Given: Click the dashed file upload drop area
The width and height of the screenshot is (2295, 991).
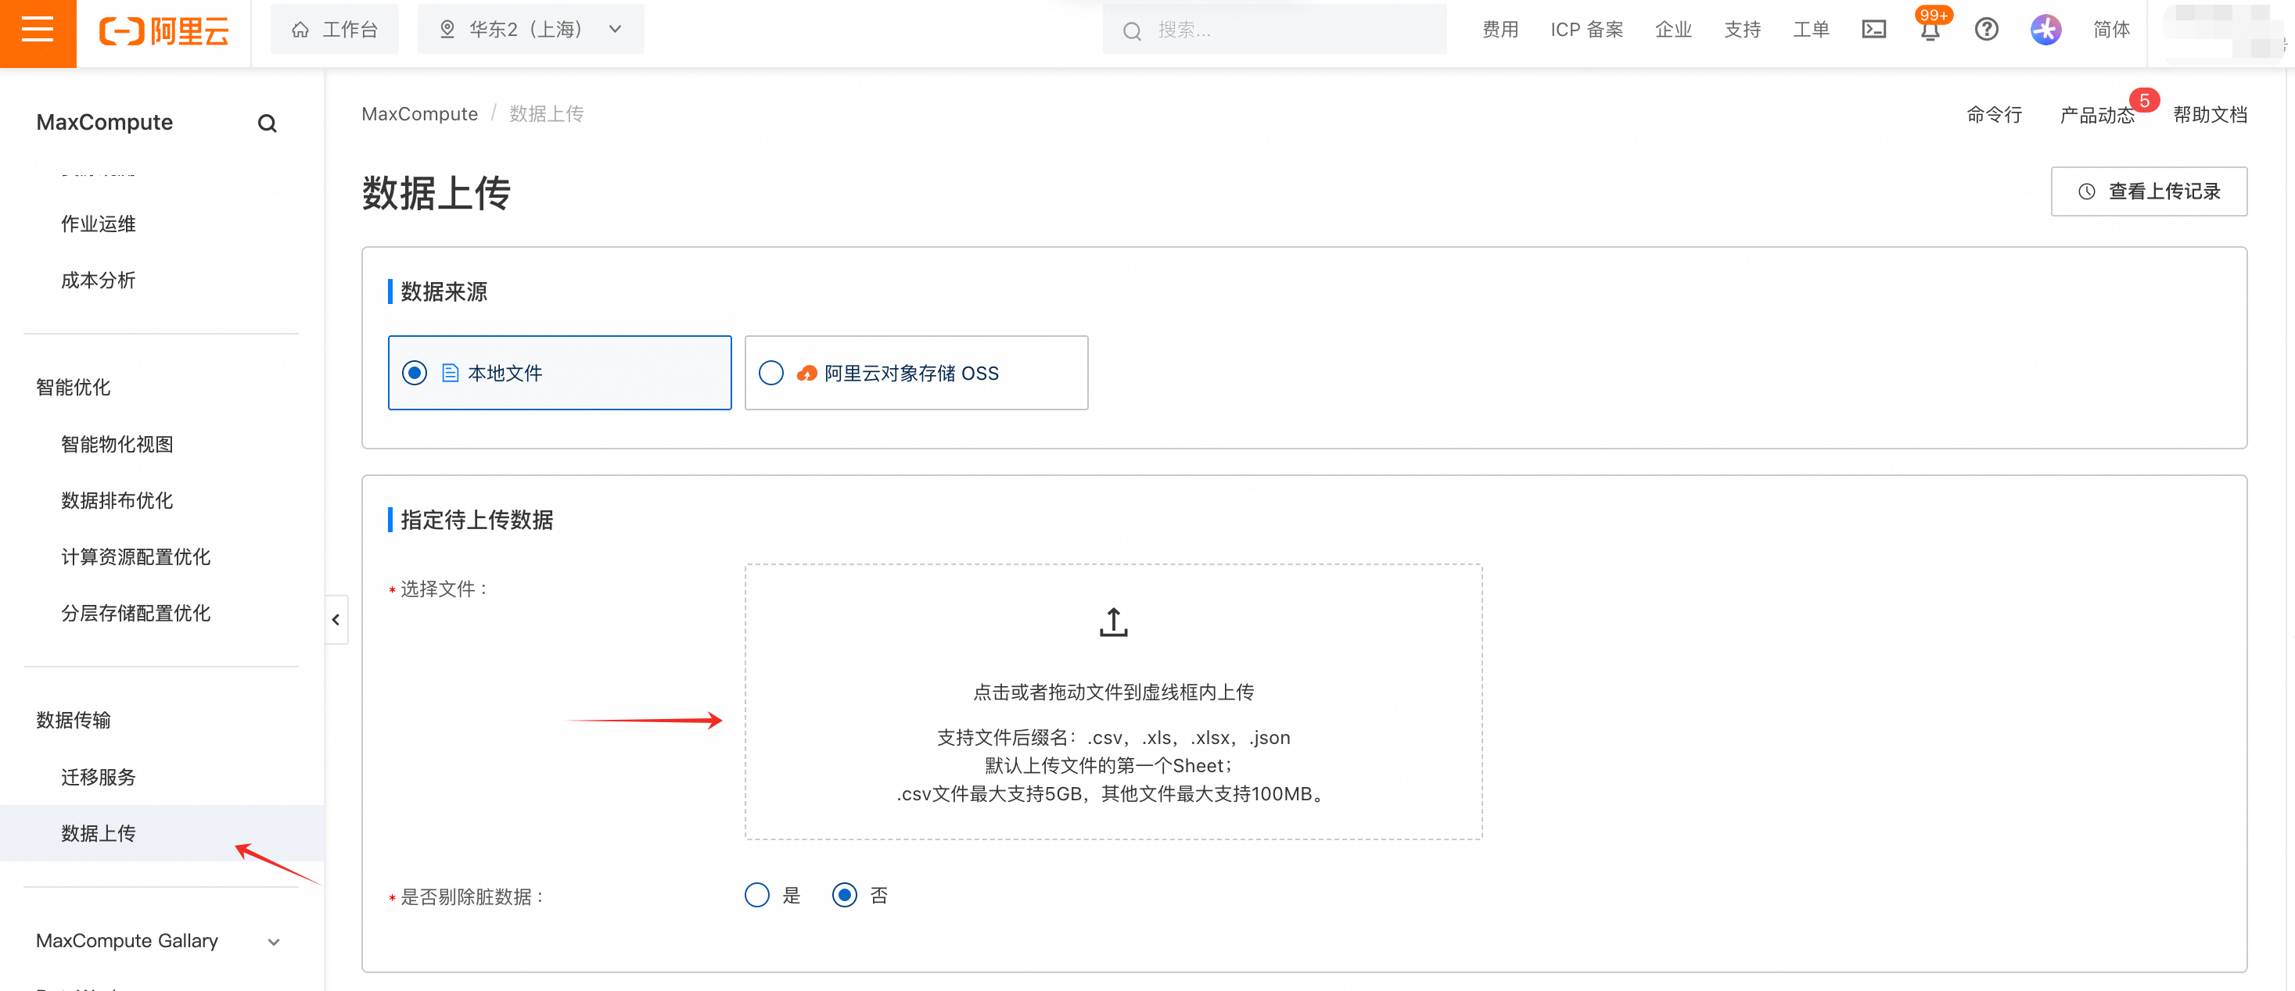Looking at the screenshot, I should (x=1113, y=702).
